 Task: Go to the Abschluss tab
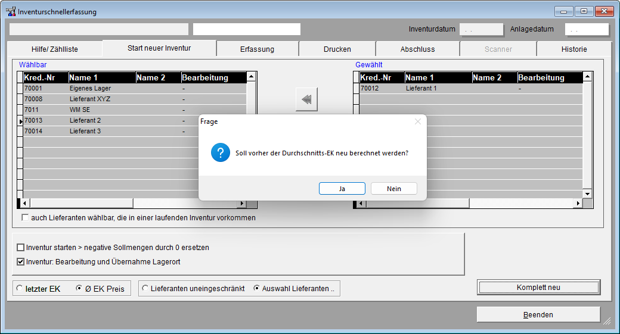417,49
